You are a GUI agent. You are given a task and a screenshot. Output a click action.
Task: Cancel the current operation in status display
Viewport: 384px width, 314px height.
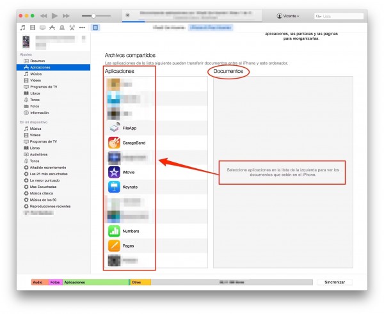coord(127,15)
